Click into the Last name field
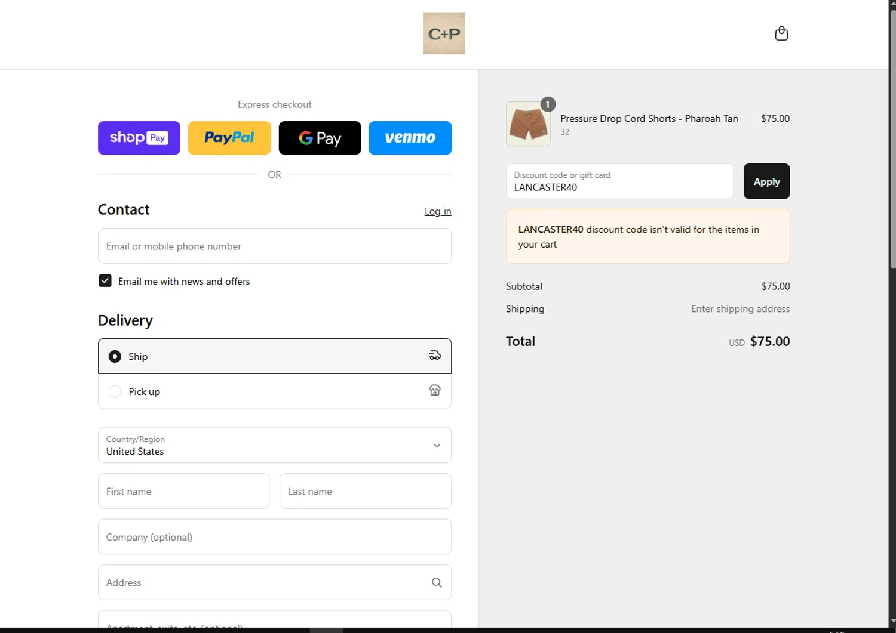This screenshot has height=633, width=896. click(x=366, y=491)
